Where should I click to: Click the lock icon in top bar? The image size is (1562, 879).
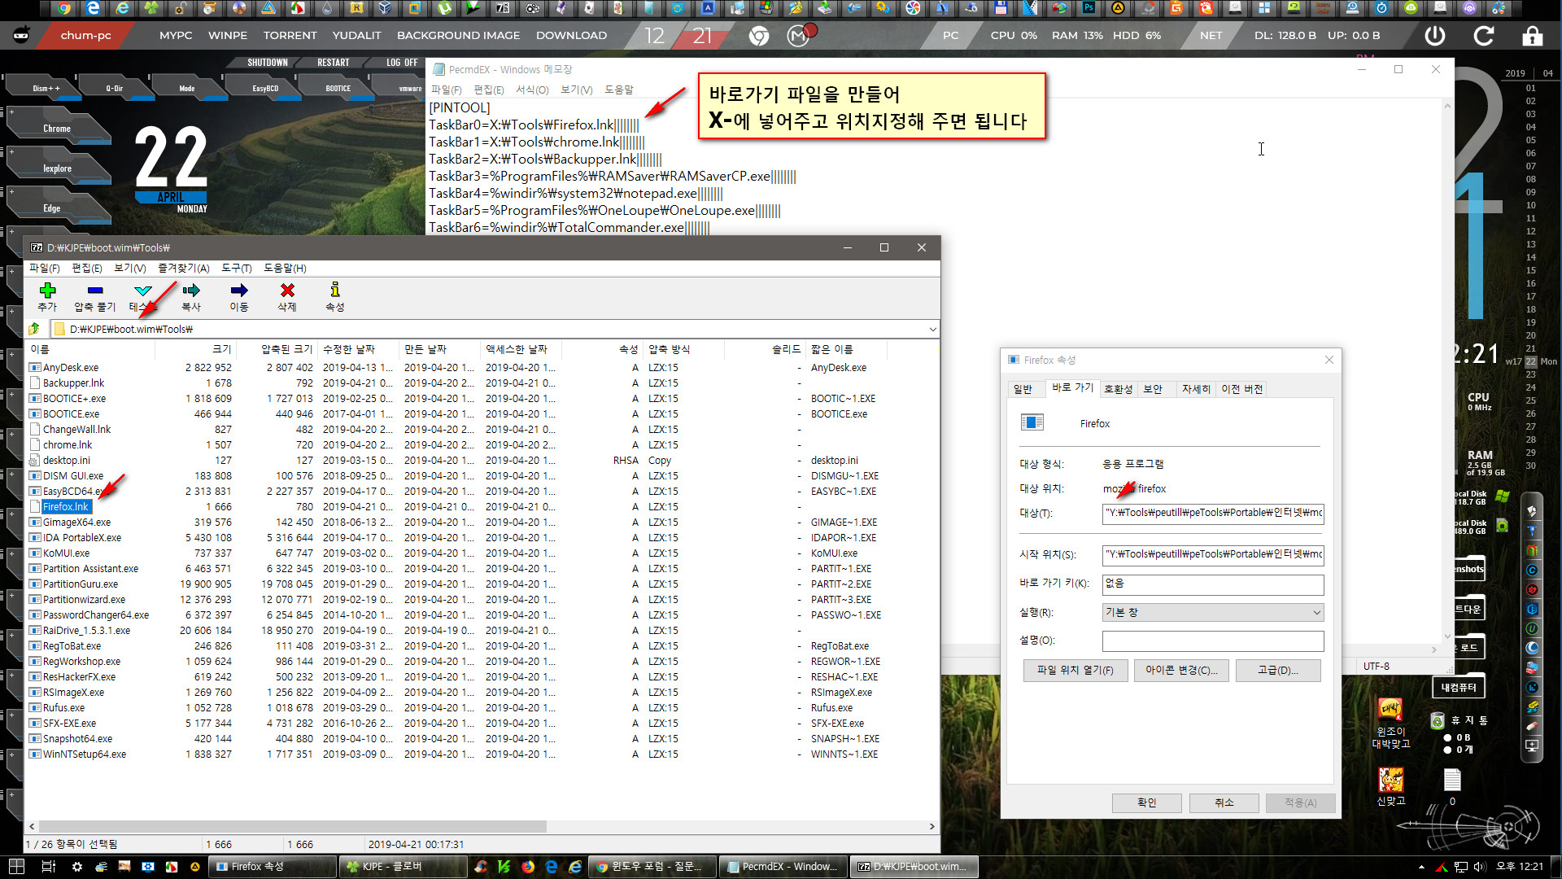(x=1532, y=35)
